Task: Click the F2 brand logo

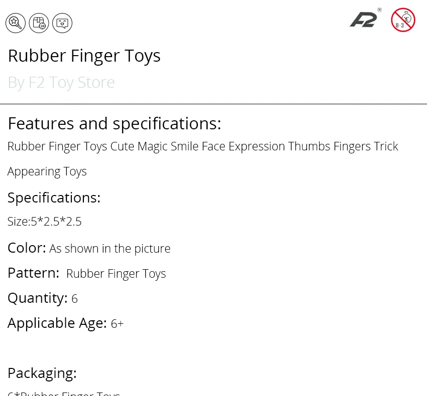Action: tap(363, 20)
